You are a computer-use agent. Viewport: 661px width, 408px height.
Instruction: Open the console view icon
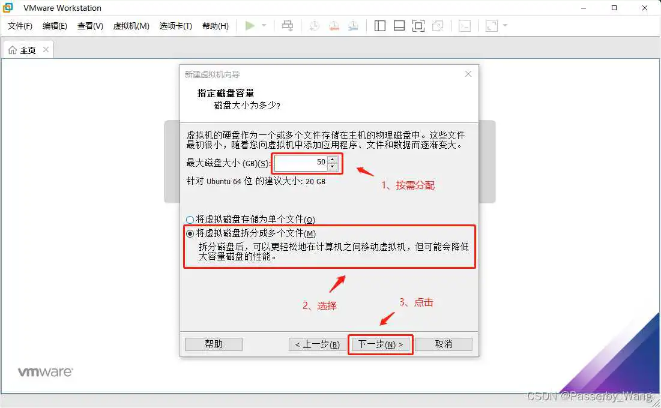tap(464, 25)
